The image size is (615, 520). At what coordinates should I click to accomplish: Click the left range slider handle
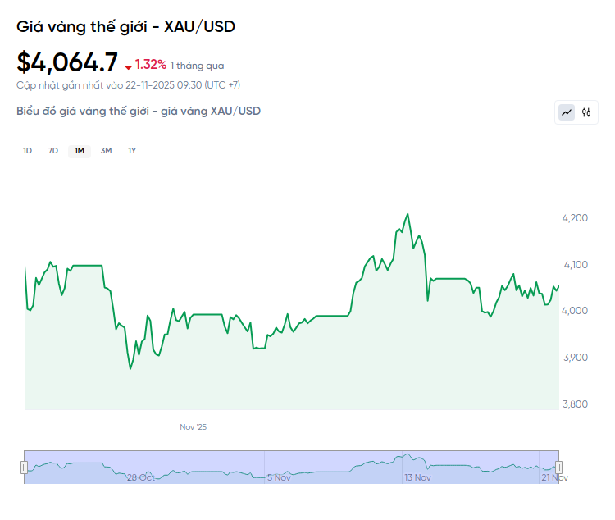24,467
